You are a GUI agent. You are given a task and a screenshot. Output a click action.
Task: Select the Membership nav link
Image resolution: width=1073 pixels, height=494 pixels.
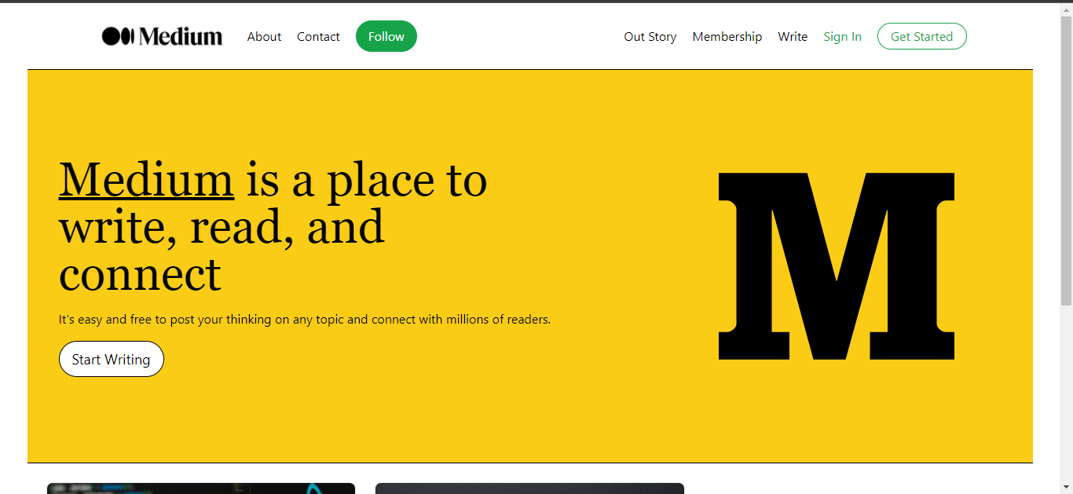[727, 36]
